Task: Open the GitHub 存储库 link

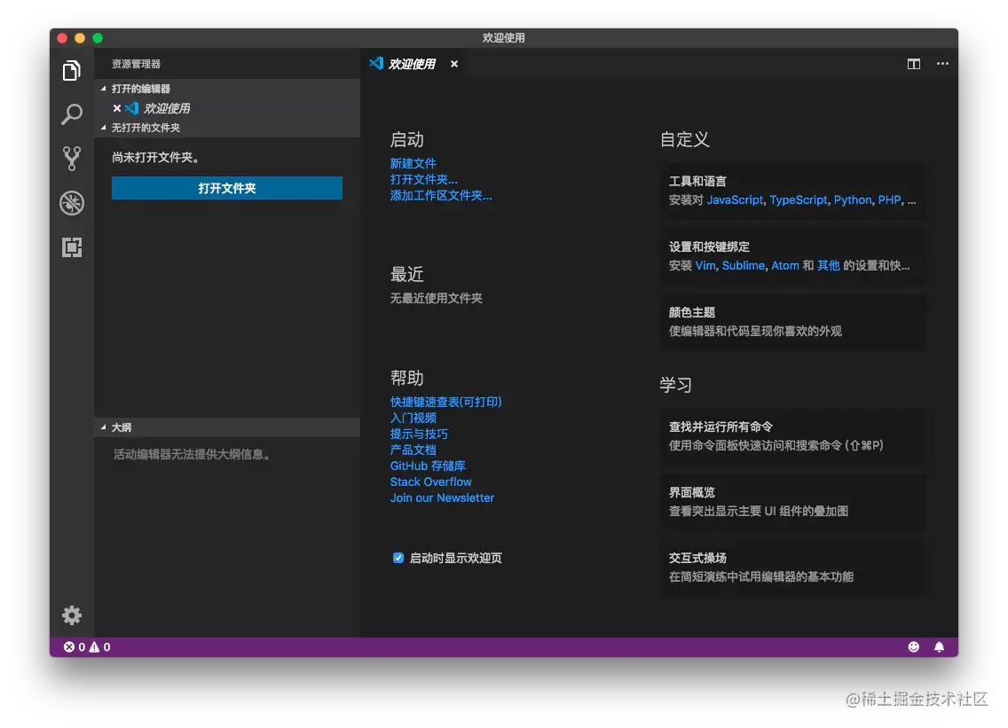Action: point(428,466)
